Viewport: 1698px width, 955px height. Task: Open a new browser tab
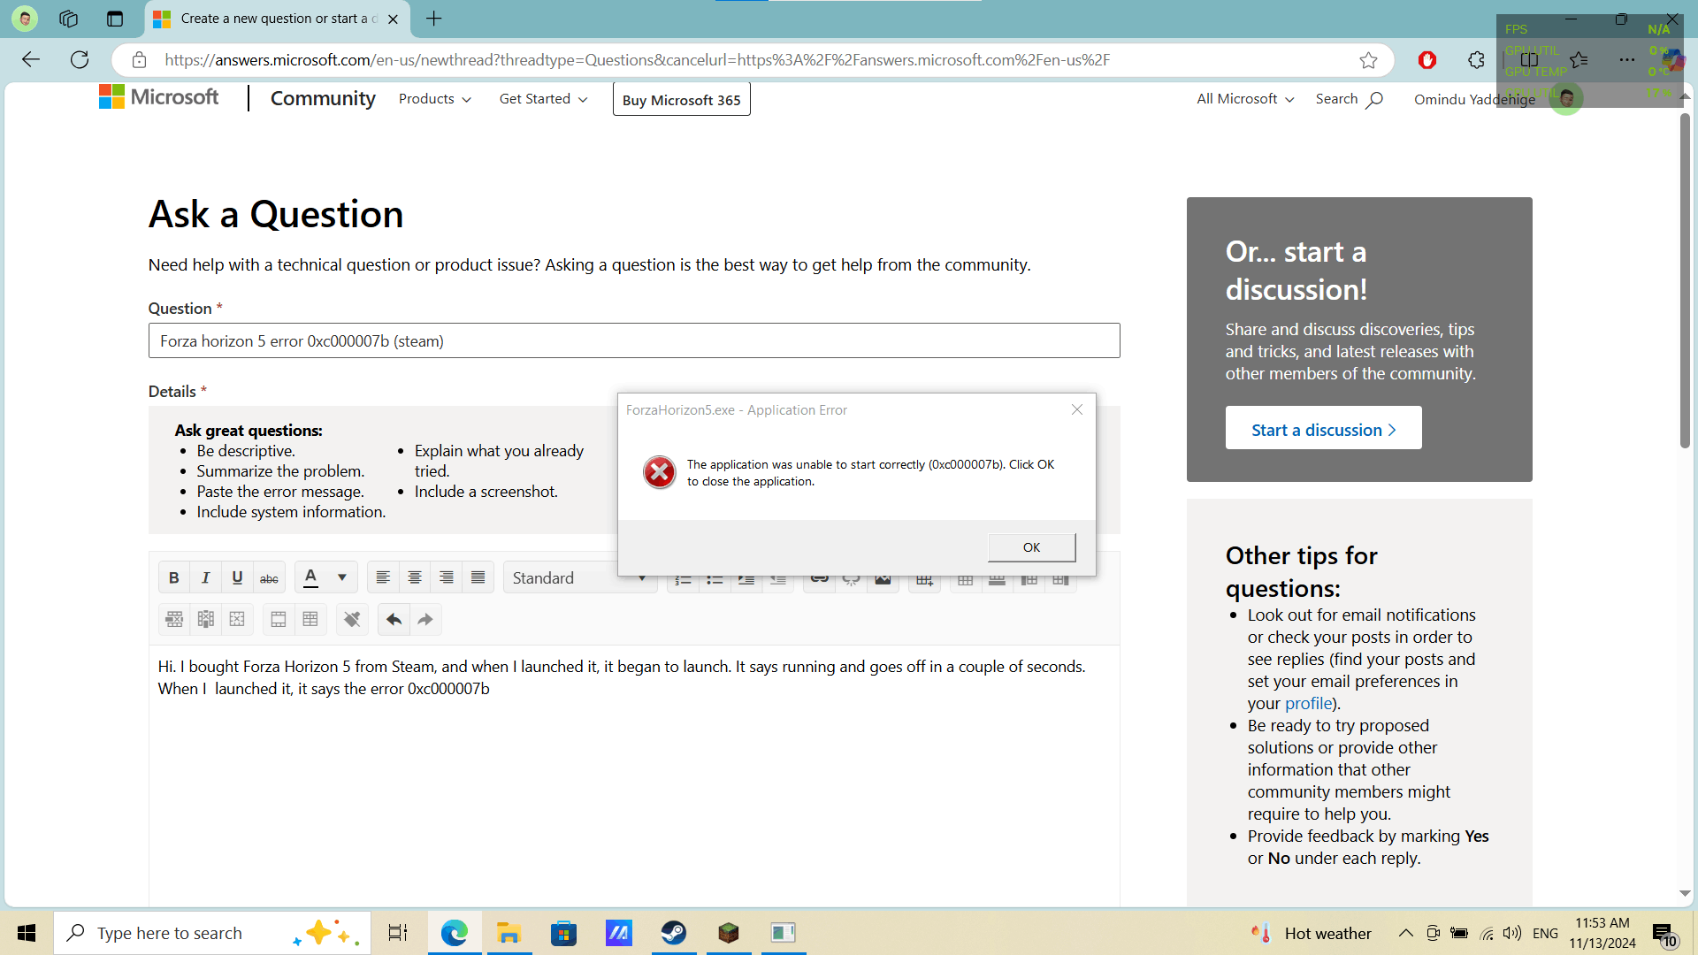point(433,19)
